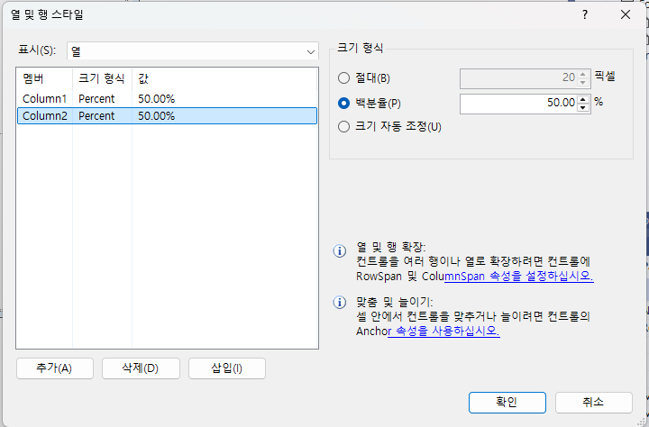Decrease the percent value with down arrow
This screenshot has width=649, height=427.
point(583,107)
